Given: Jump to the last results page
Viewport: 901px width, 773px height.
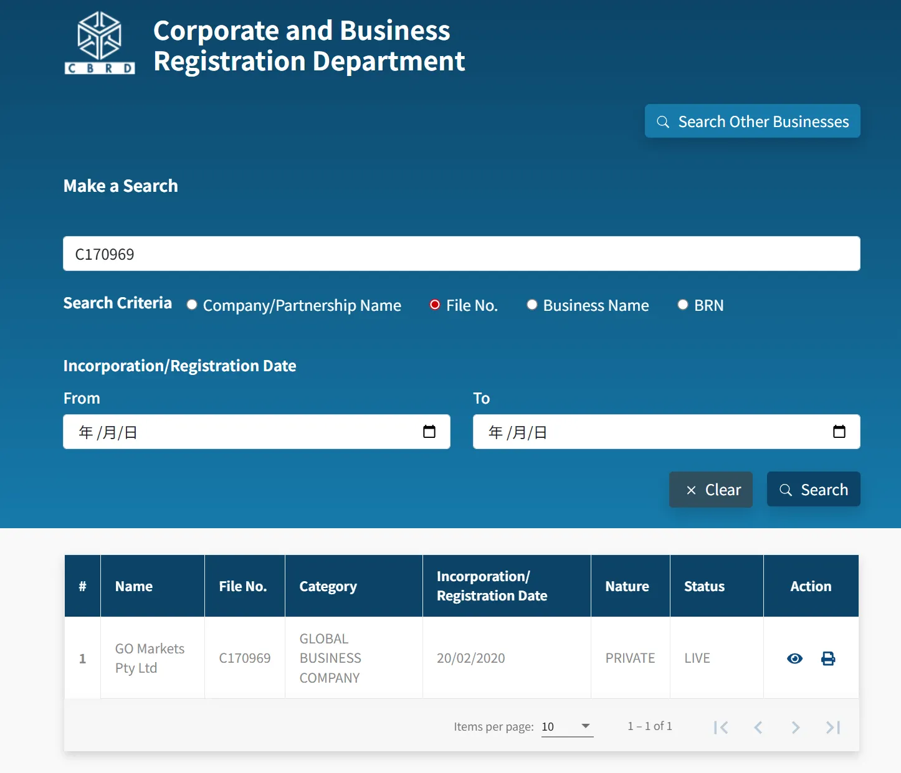Looking at the screenshot, I should coord(833,727).
